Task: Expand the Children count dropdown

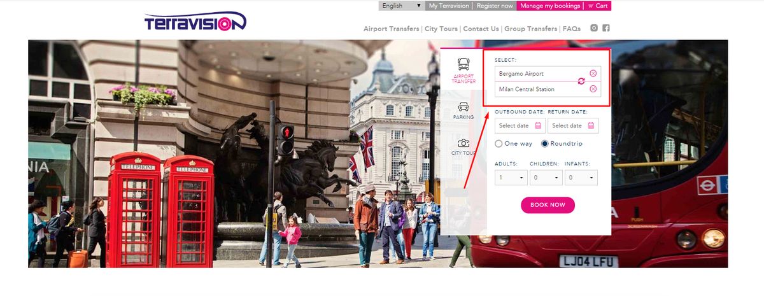Action: (546, 178)
